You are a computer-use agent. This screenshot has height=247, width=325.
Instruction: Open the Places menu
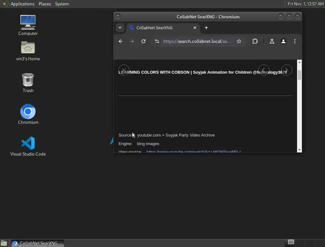click(44, 4)
